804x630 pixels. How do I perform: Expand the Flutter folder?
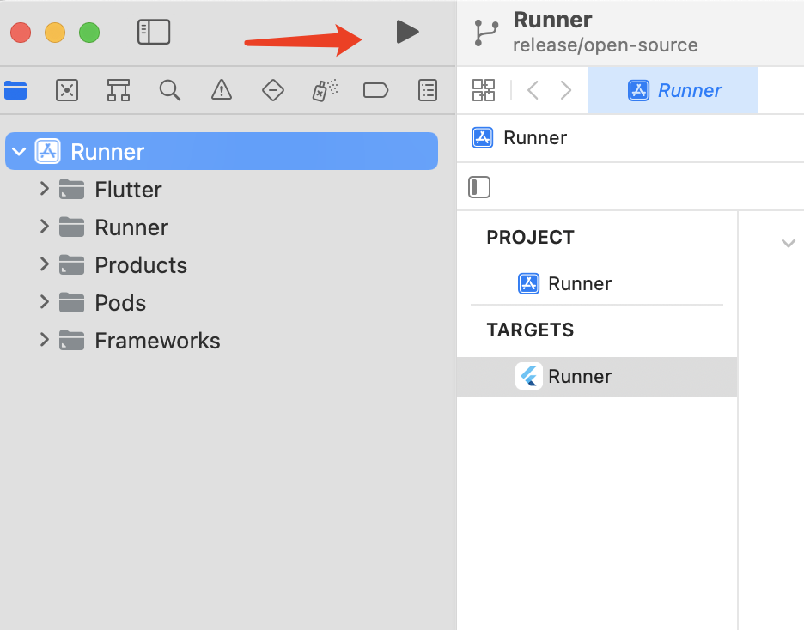click(45, 189)
